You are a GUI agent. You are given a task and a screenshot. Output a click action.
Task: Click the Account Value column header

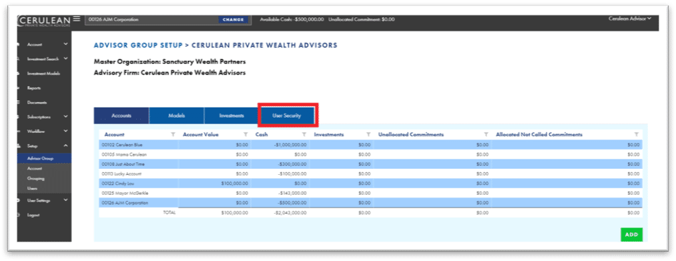(200, 135)
